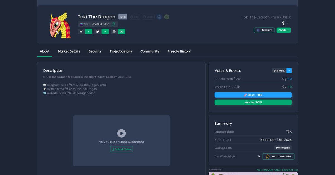Open the Security tab
Viewport: 335px width, 175px height.
pos(95,51)
